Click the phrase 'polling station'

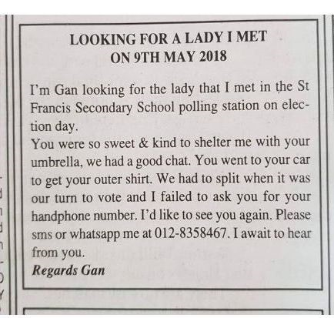click(x=219, y=106)
